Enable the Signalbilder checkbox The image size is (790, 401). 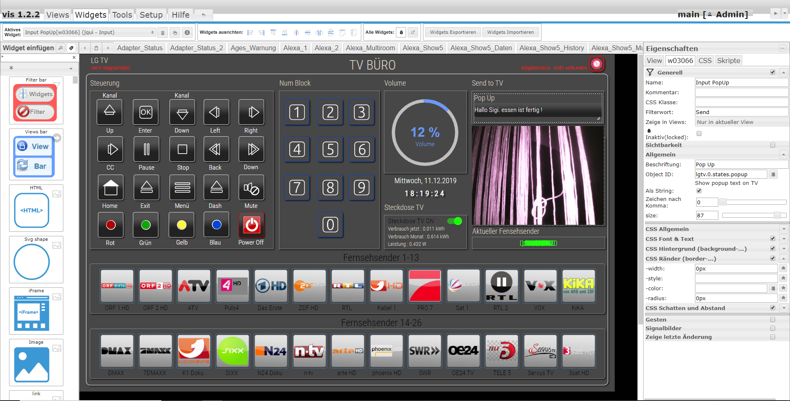(773, 328)
